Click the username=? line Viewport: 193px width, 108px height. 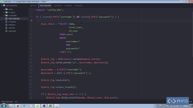tap(73, 41)
